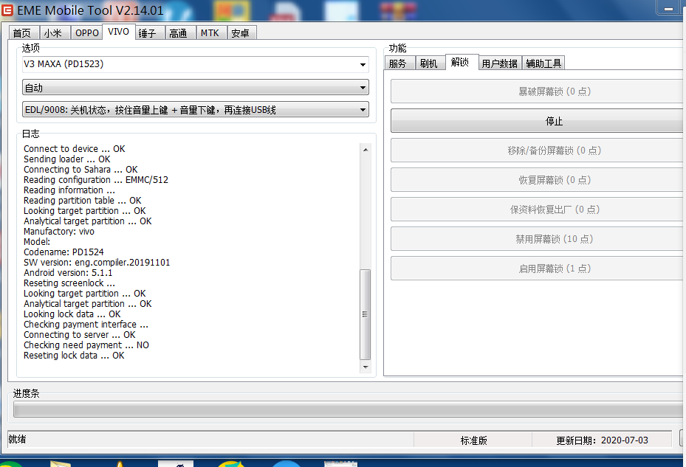
Task: Click the 'Android version: 5.1.1' log line
Action: pyautogui.click(x=68, y=273)
